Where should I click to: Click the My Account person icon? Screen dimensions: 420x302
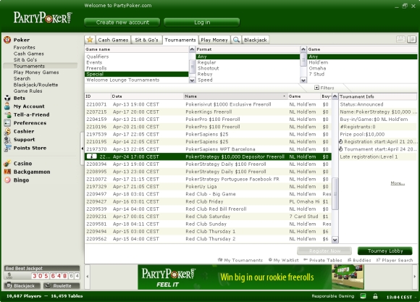coord(7,106)
